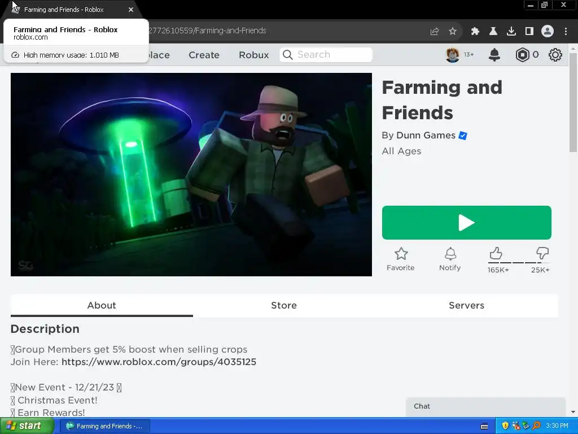Click the 13+ age label

point(468,55)
